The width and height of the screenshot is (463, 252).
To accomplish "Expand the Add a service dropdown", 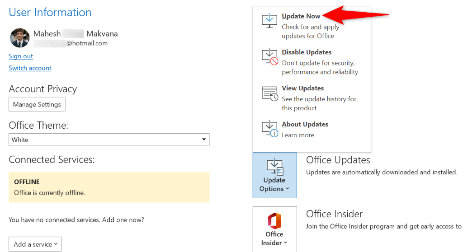I will [35, 244].
